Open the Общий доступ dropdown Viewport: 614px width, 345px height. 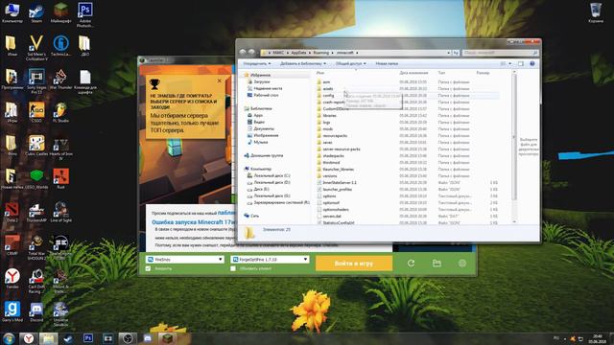(350, 63)
